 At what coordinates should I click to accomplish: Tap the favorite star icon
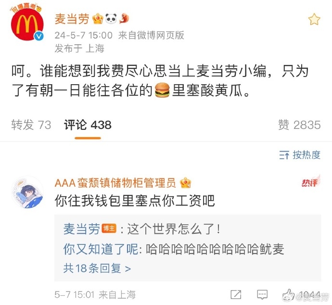click(314, 19)
